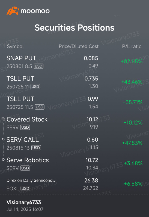Open the Serve Robotics position row

pos(74,164)
